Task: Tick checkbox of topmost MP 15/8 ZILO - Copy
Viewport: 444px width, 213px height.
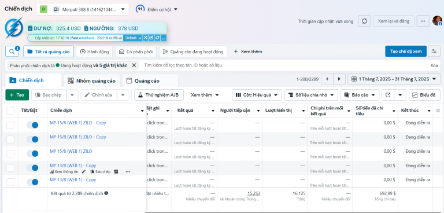Action: 10,125
